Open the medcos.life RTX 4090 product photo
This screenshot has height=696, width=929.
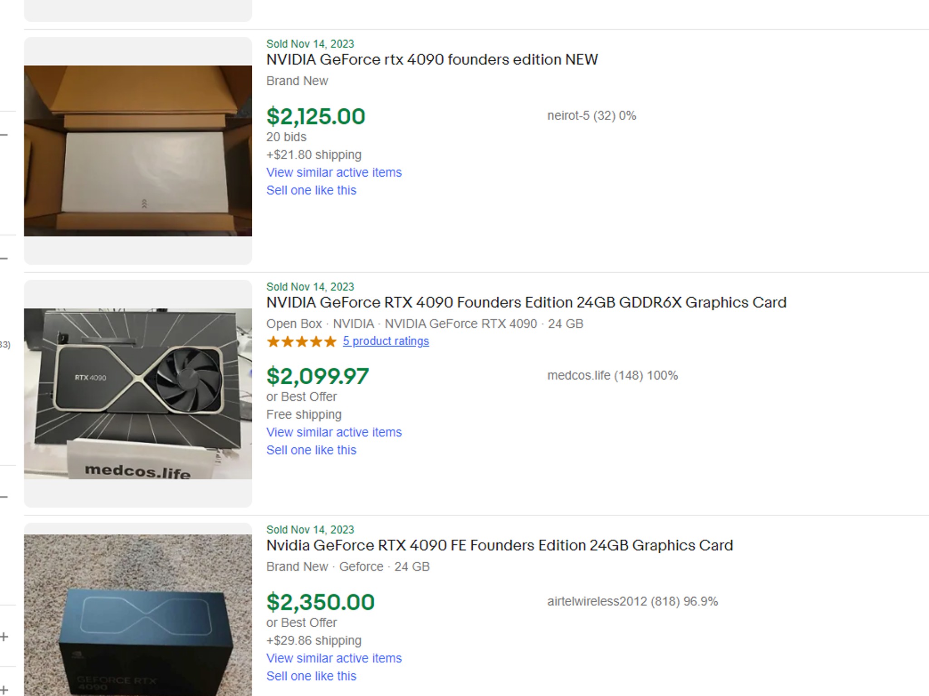138,393
